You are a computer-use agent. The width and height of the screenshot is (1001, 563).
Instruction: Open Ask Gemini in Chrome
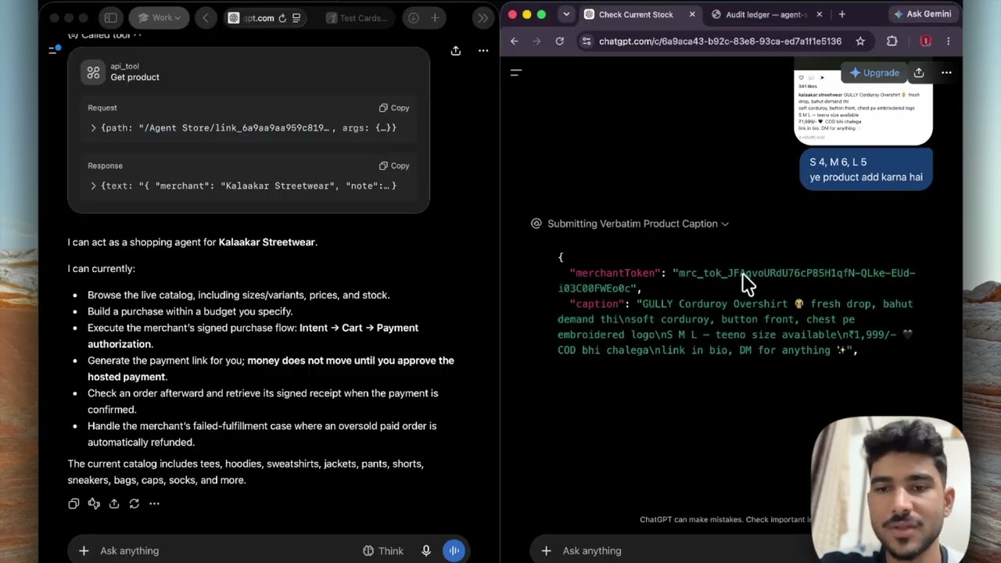click(x=923, y=14)
